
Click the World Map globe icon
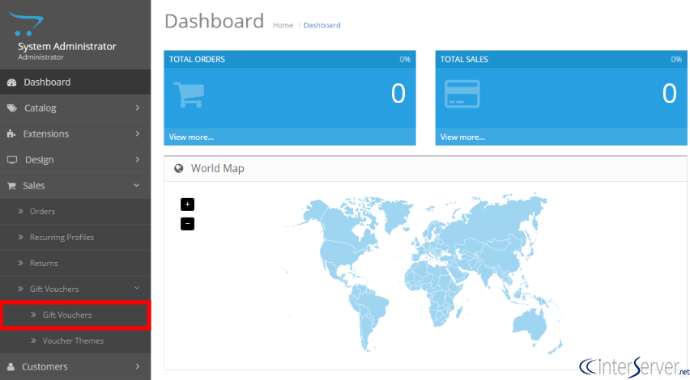pos(179,168)
